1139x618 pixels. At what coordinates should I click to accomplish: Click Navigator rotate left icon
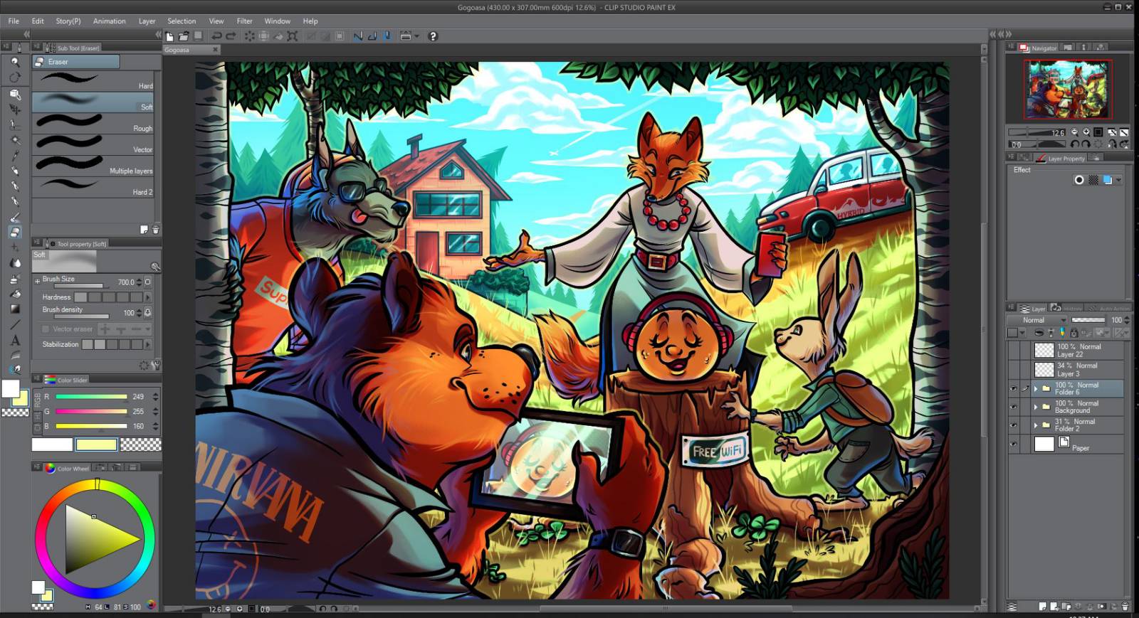pos(1075,144)
